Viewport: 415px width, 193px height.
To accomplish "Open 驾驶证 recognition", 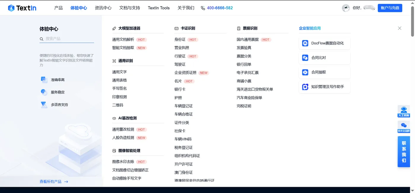I will (x=180, y=64).
